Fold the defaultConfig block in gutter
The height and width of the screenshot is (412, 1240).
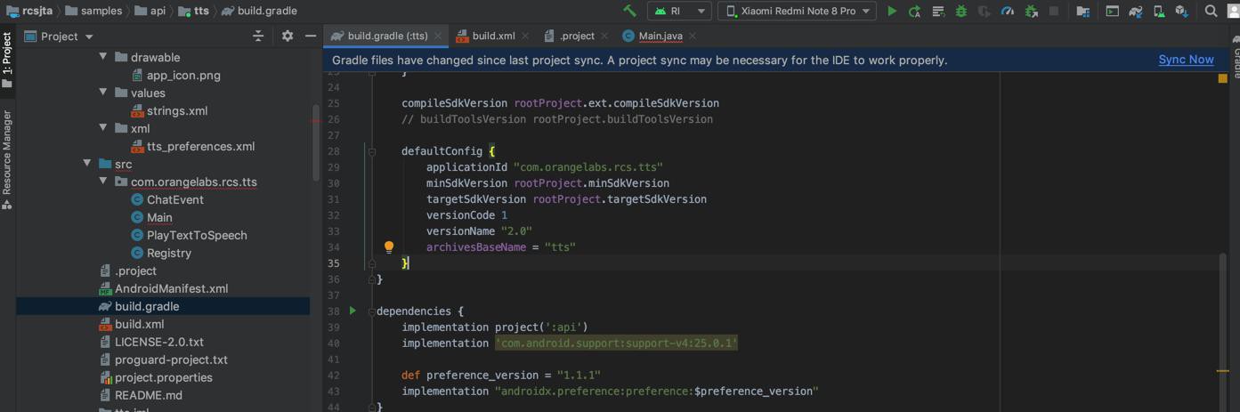coord(372,151)
